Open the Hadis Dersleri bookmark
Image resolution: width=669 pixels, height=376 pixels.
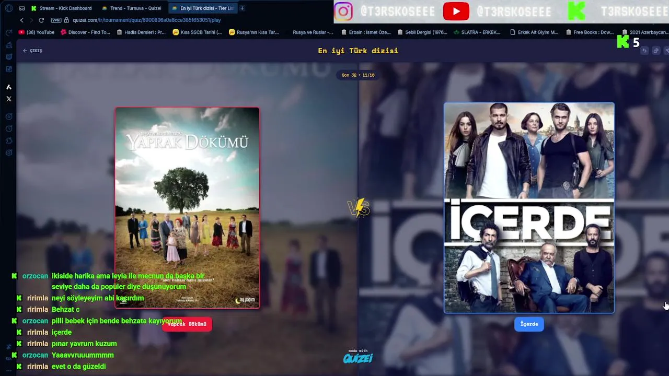pos(141,32)
